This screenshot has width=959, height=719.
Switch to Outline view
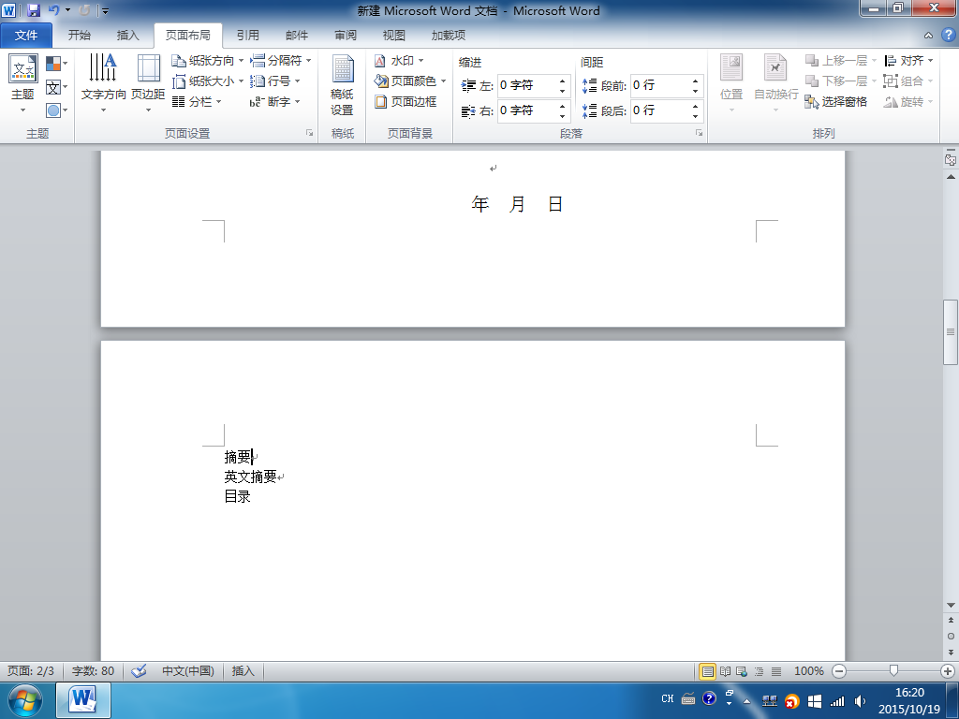pyautogui.click(x=759, y=671)
